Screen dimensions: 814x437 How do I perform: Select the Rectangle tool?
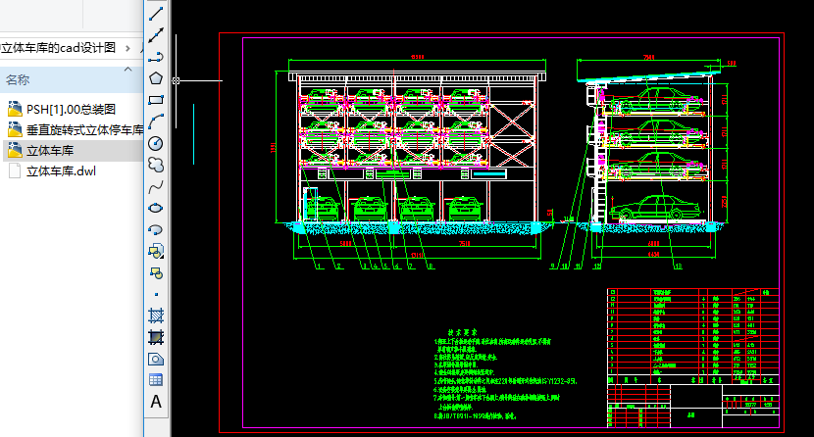(x=156, y=100)
